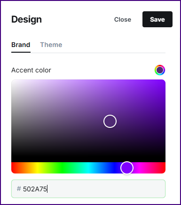Screen dimensions: 181x205
Task: Choose black region of saturation gradient
Action: tap(88, 158)
